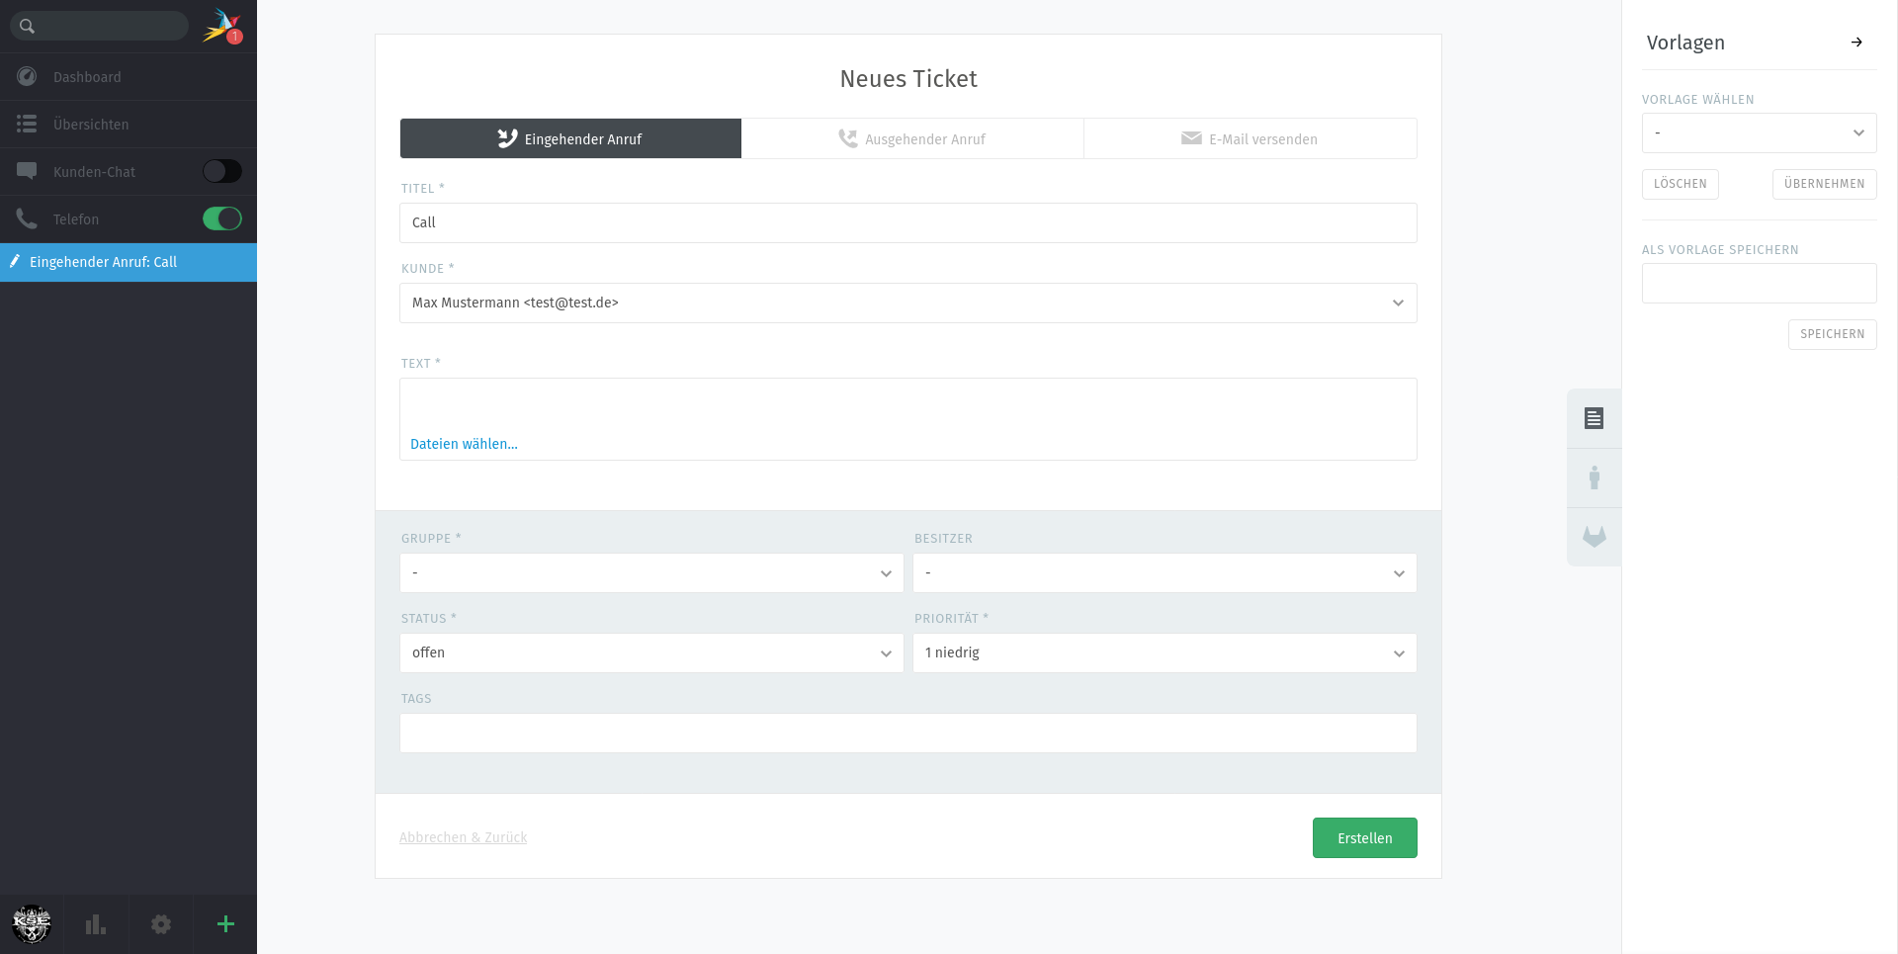1898x954 pixels.
Task: Switch to Ausgehender Anruf tab
Action: click(x=912, y=139)
